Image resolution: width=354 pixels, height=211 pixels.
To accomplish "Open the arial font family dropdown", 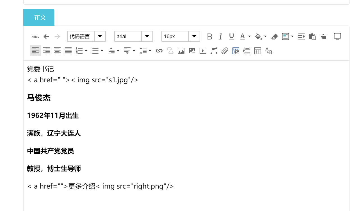I will 134,36.
